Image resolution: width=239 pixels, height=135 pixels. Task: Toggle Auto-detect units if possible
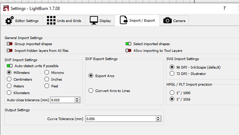[x=10, y=66]
